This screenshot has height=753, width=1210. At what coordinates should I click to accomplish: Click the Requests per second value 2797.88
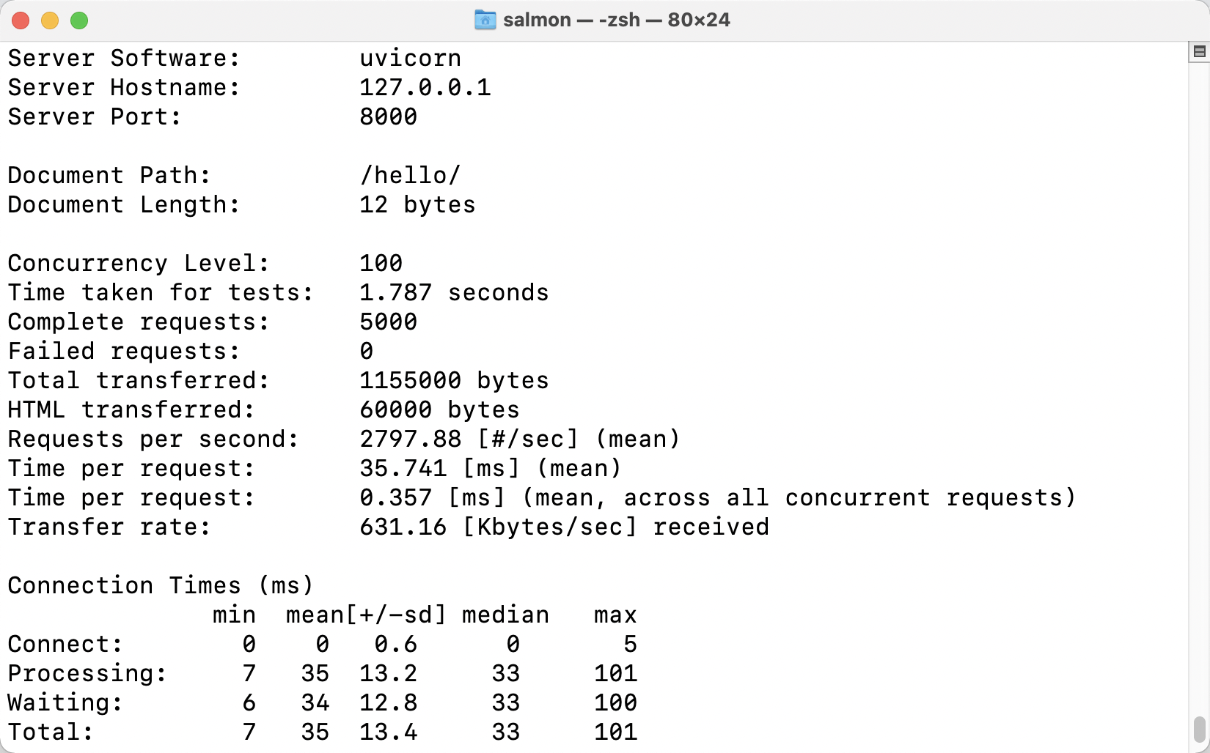410,439
